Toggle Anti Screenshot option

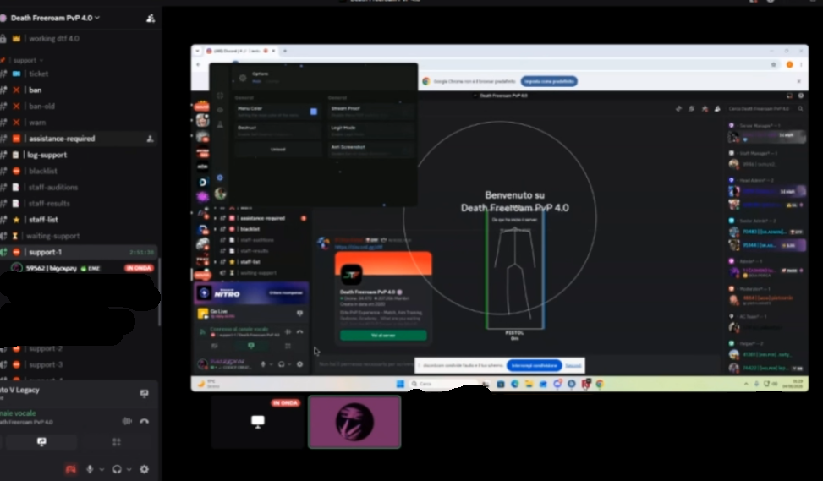pos(370,150)
